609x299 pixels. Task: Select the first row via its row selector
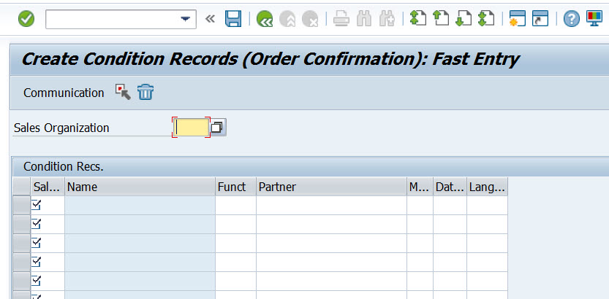click(x=21, y=205)
